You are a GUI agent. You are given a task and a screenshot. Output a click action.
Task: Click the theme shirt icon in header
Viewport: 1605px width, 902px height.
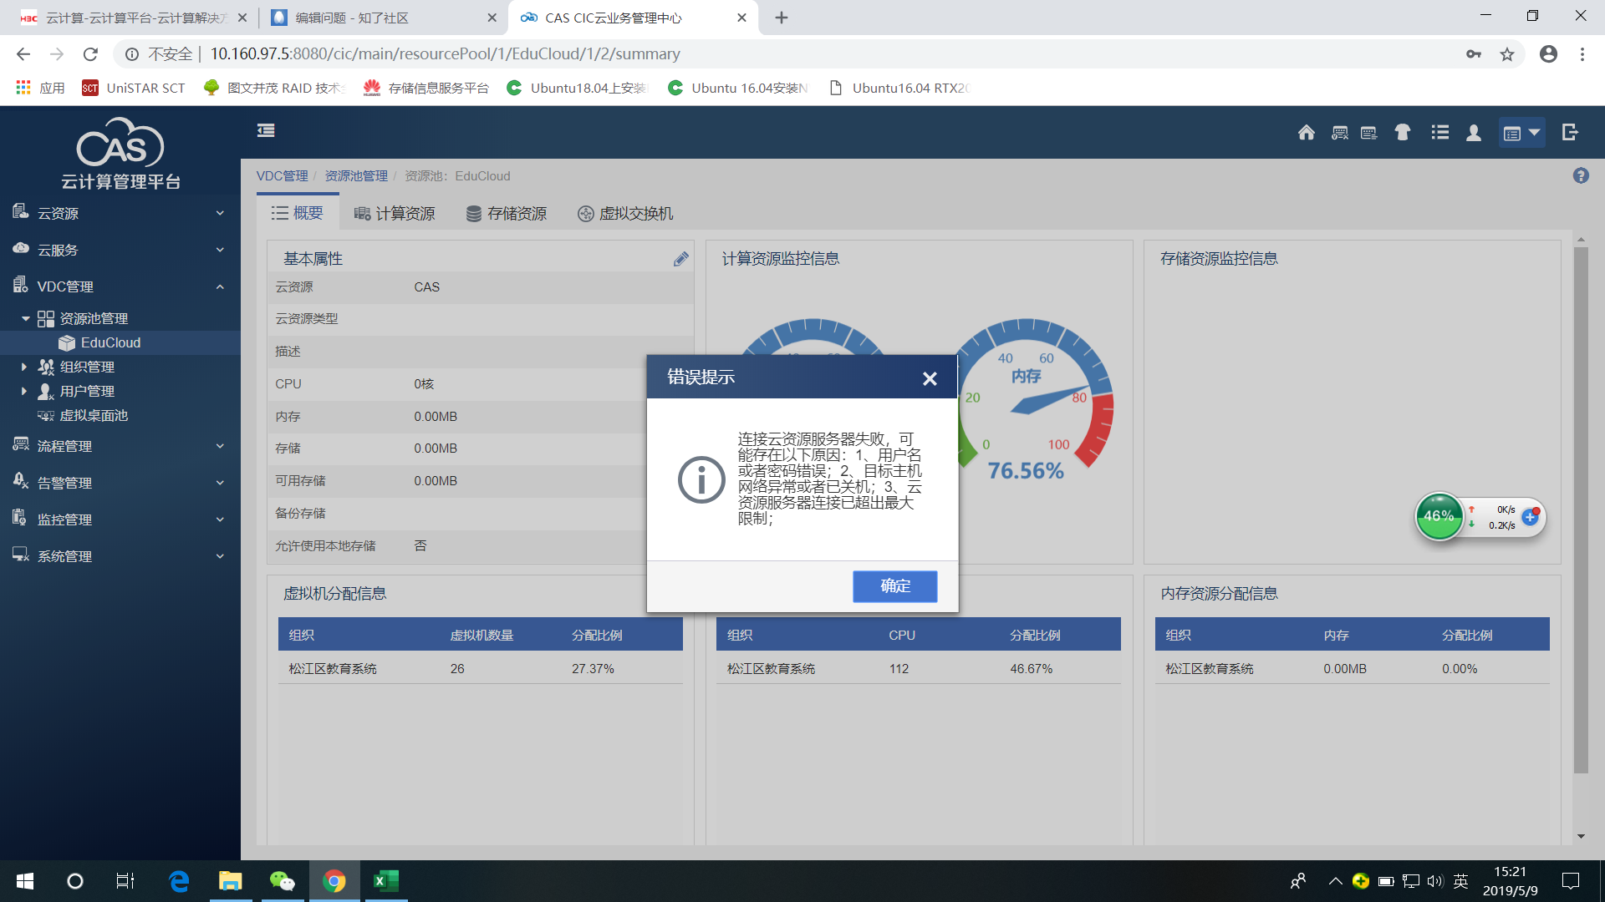click(x=1403, y=132)
